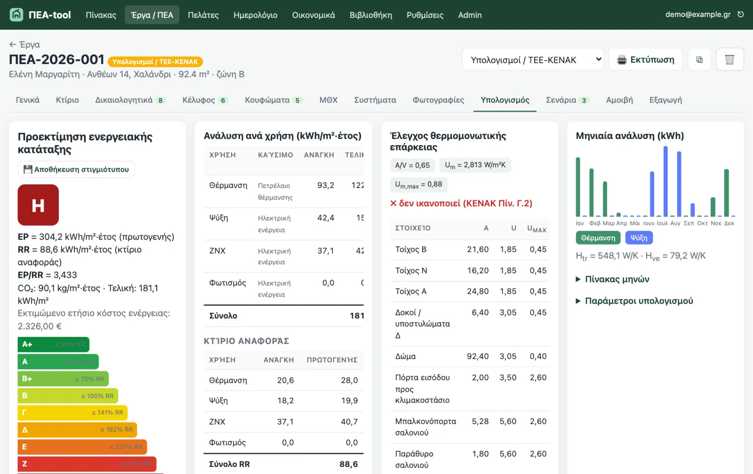
Task: Toggle the Θέρμανση chart legend chip
Action: point(598,238)
